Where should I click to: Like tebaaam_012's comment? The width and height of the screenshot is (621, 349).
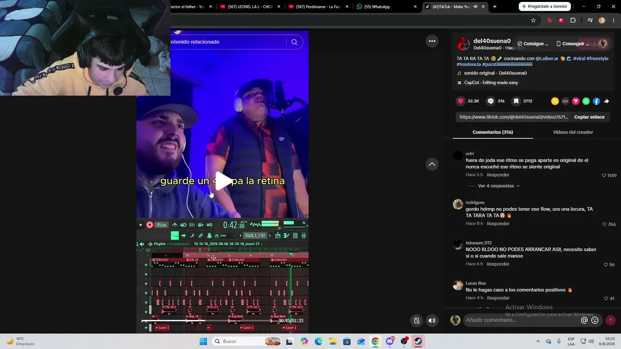pos(605,265)
